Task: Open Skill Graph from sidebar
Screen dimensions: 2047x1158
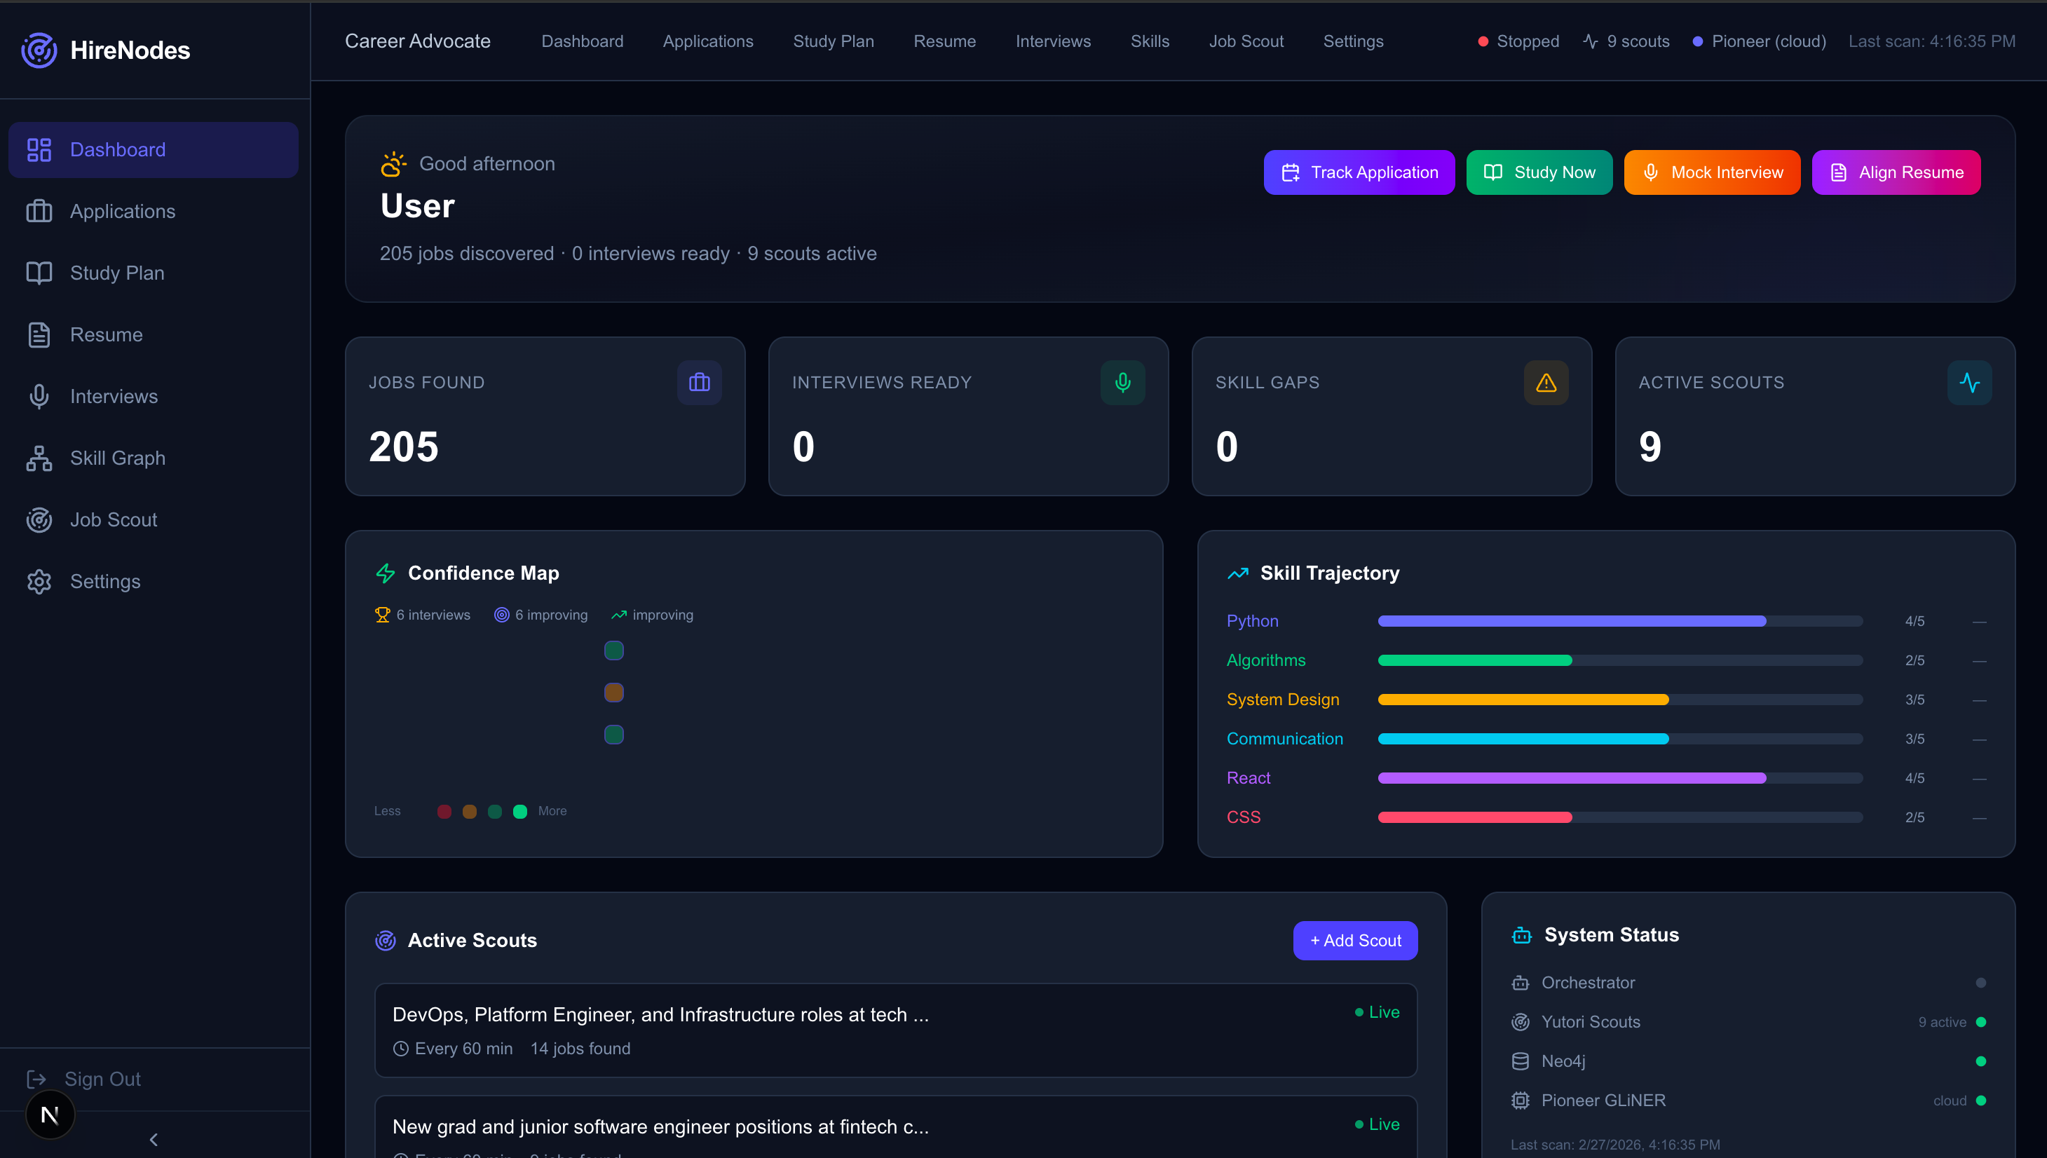Action: 117,458
